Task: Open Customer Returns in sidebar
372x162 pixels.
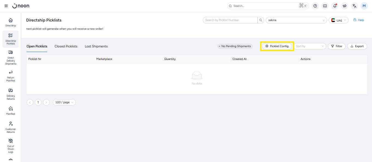Action: [11, 127]
